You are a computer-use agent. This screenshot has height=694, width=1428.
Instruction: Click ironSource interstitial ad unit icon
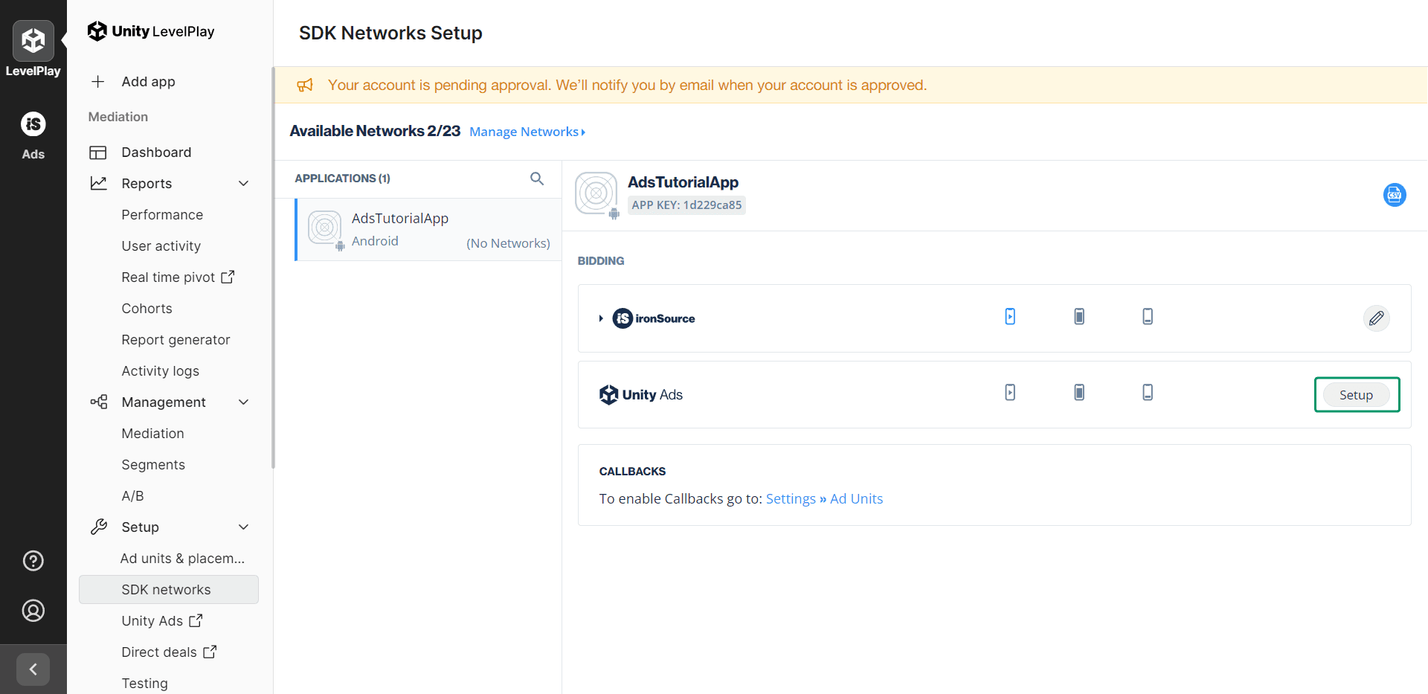tap(1079, 316)
